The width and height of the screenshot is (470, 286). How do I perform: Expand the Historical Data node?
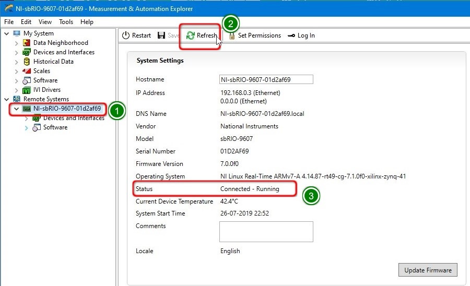pyautogui.click(x=17, y=62)
